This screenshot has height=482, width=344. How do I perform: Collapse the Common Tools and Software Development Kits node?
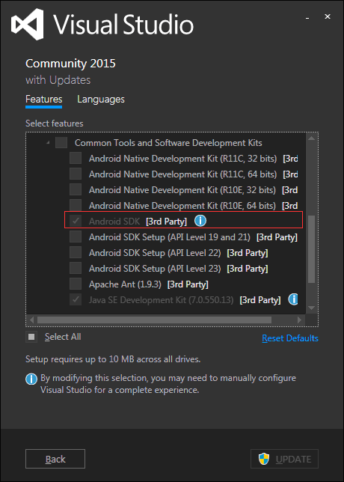click(x=48, y=143)
